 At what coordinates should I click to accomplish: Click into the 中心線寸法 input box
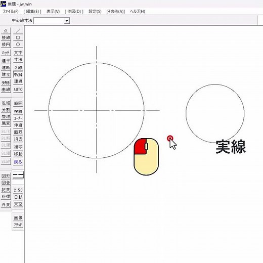click(x=49, y=21)
